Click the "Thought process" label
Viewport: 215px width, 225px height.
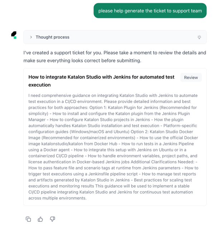coord(52,37)
